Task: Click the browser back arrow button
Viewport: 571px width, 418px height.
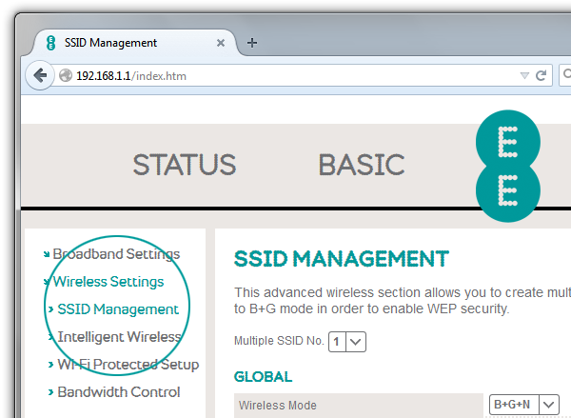Action: pos(40,75)
